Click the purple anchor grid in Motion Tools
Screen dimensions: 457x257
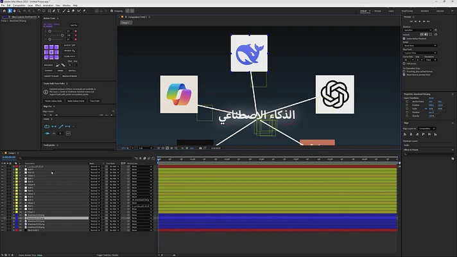point(51,52)
